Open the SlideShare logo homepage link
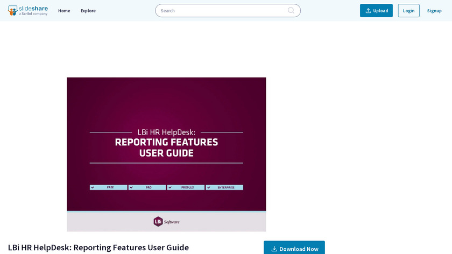452x254 pixels. point(28,11)
